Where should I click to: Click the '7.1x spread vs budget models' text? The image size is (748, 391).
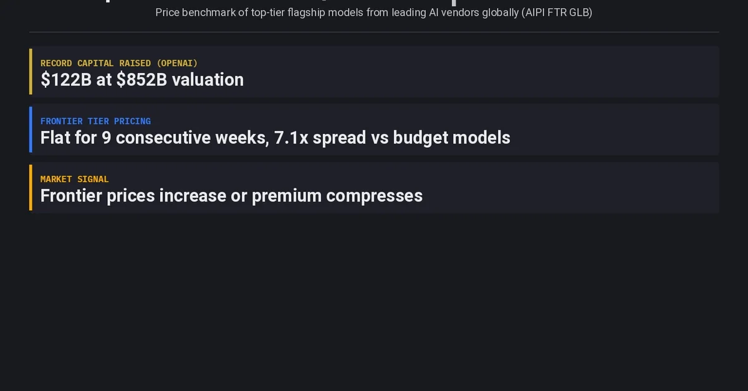click(392, 138)
